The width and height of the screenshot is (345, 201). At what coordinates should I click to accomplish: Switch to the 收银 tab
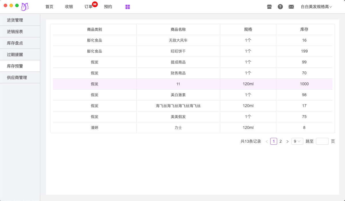(69, 7)
